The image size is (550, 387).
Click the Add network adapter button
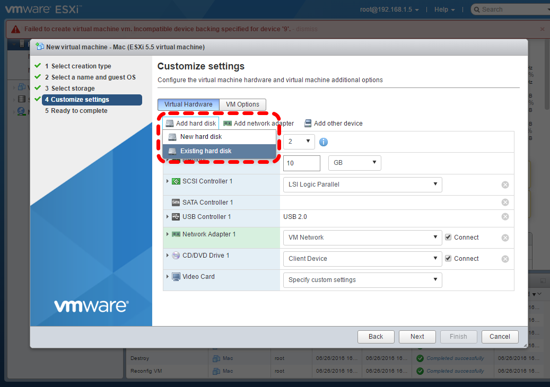(x=259, y=124)
